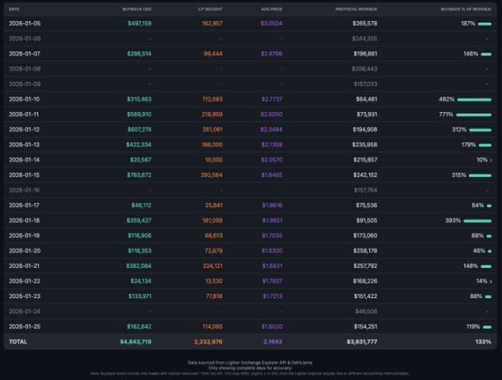502x380 pixels.
Task: Click the TOTAL row label
Action: (18, 341)
